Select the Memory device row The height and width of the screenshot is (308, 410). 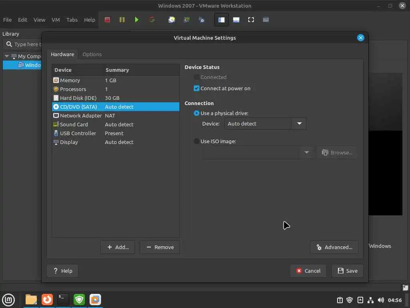coord(116,80)
